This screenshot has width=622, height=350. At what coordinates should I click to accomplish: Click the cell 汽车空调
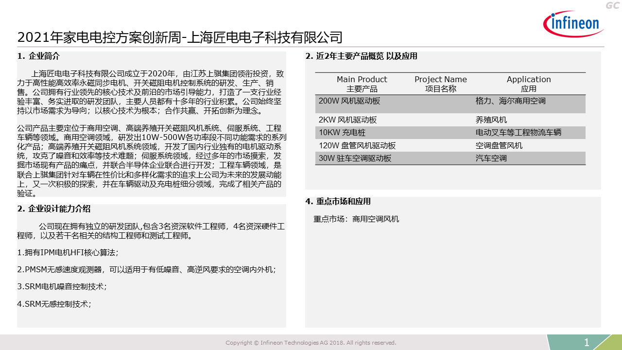[491, 158]
